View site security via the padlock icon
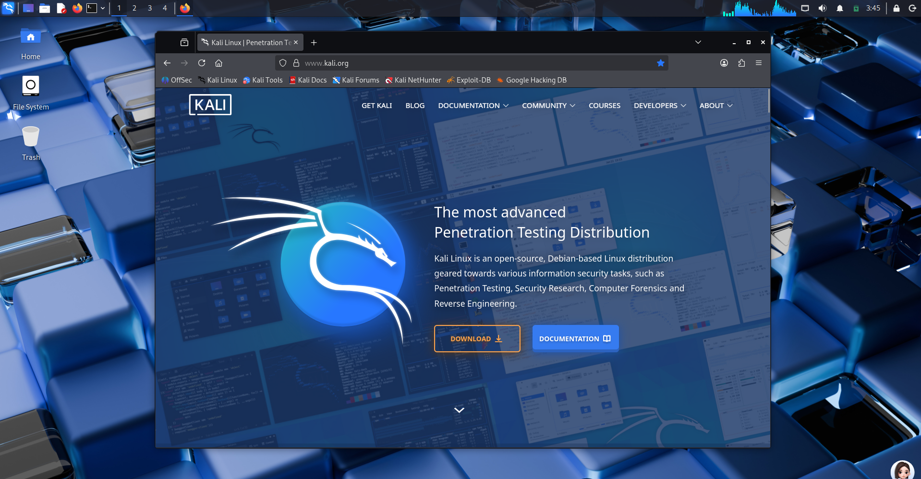This screenshot has height=479, width=921. tap(296, 63)
